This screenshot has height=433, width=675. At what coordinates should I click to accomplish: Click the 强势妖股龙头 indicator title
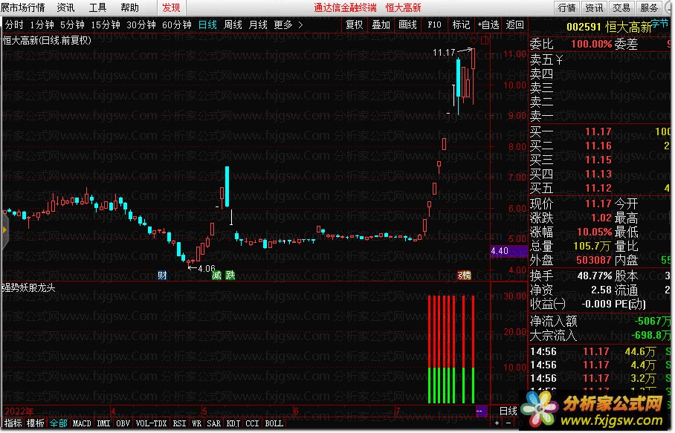tap(29, 287)
